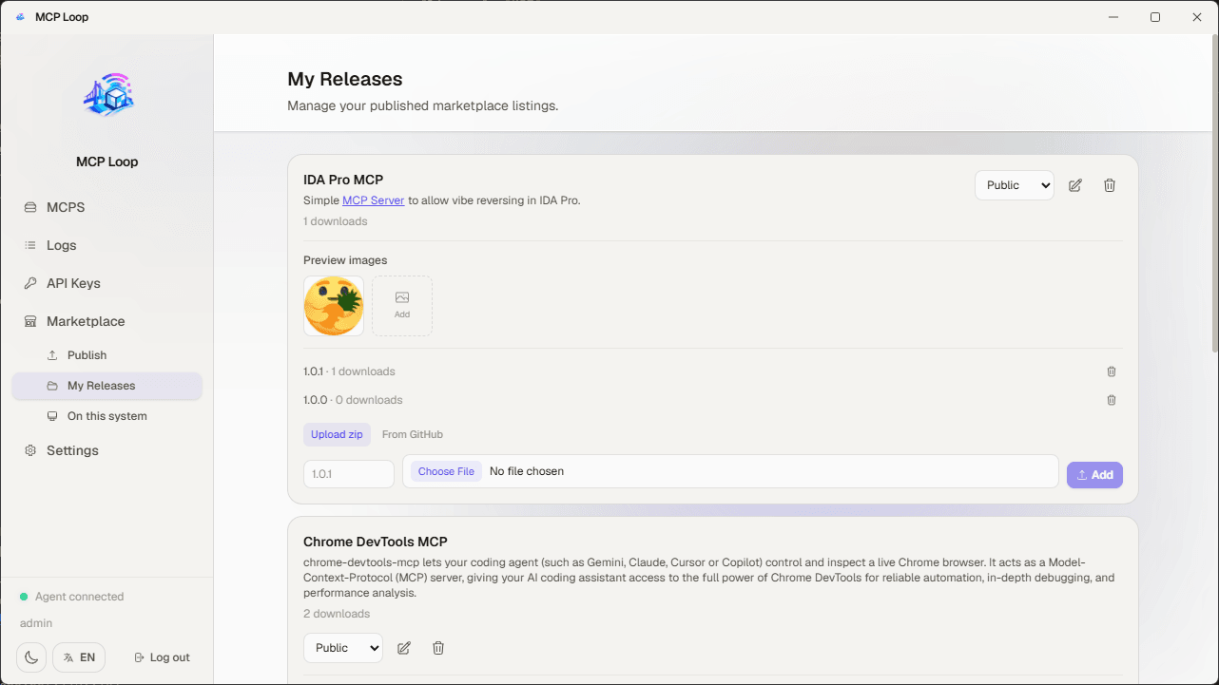This screenshot has width=1219, height=685.
Task: Click the window vertical scrollbar
Action: click(1214, 190)
